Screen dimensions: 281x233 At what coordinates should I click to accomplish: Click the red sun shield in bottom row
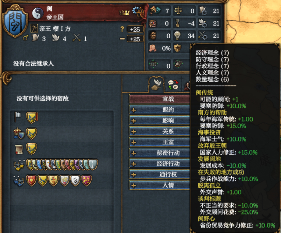pyautogui.click(x=32, y=180)
